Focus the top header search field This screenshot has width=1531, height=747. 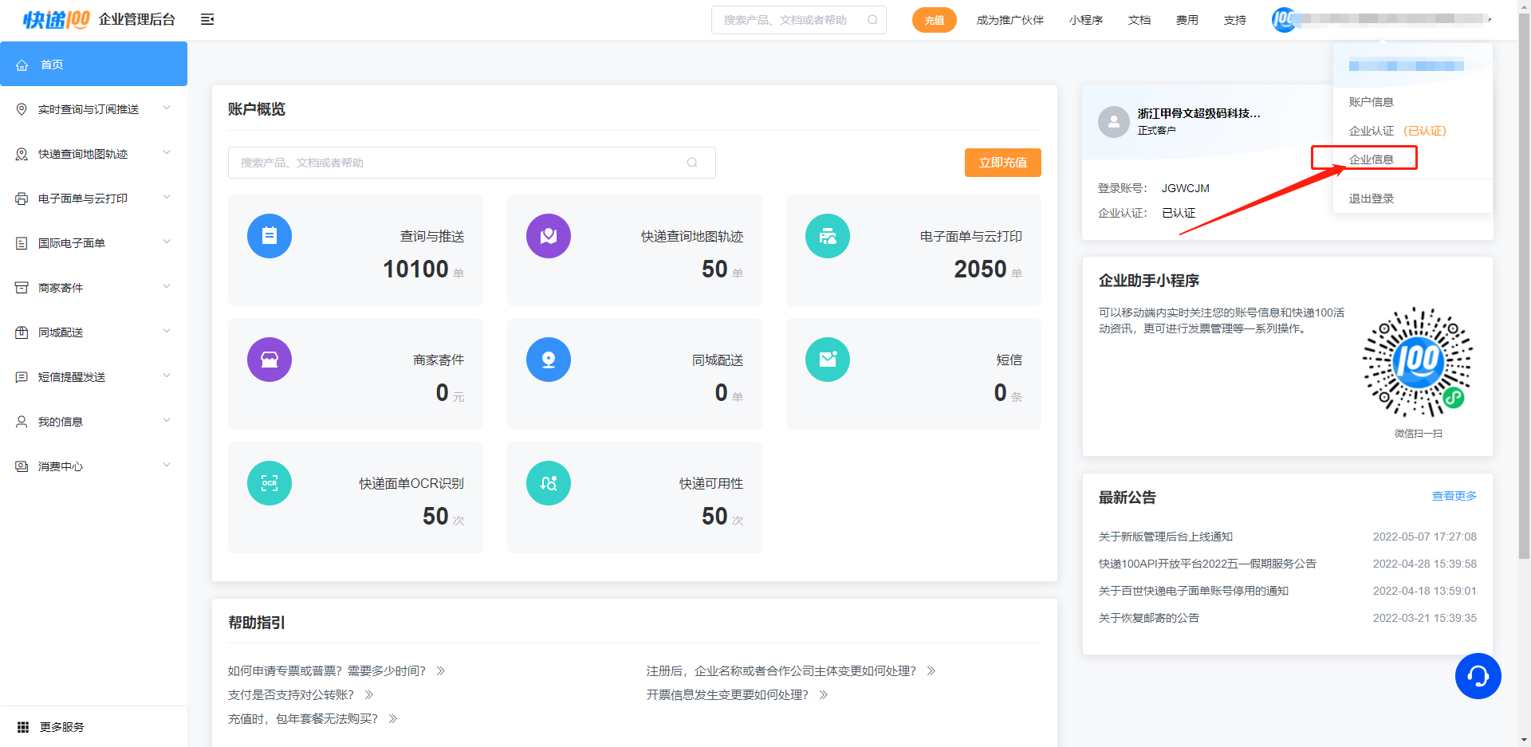pyautogui.click(x=799, y=20)
